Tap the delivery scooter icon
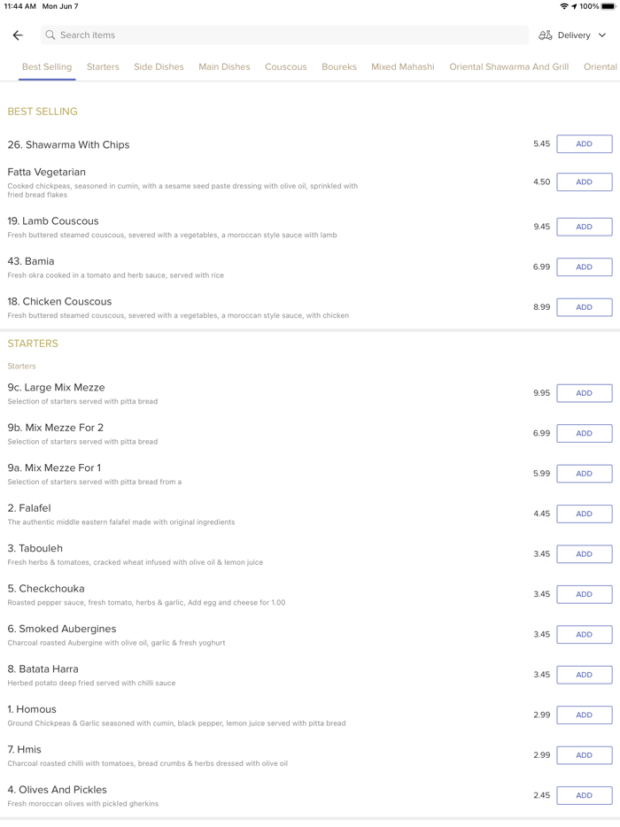Image resolution: width=620 pixels, height=827 pixels. pyautogui.click(x=545, y=35)
